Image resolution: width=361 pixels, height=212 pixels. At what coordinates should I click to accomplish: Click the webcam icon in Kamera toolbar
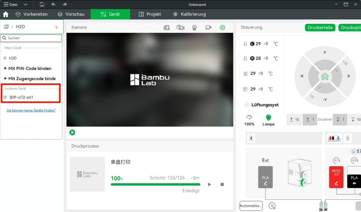[x=194, y=28]
